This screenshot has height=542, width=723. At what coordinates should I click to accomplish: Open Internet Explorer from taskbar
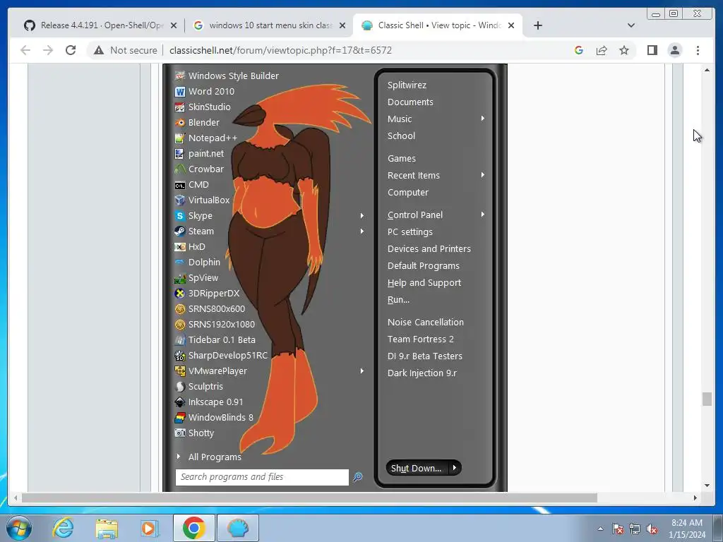(63, 528)
